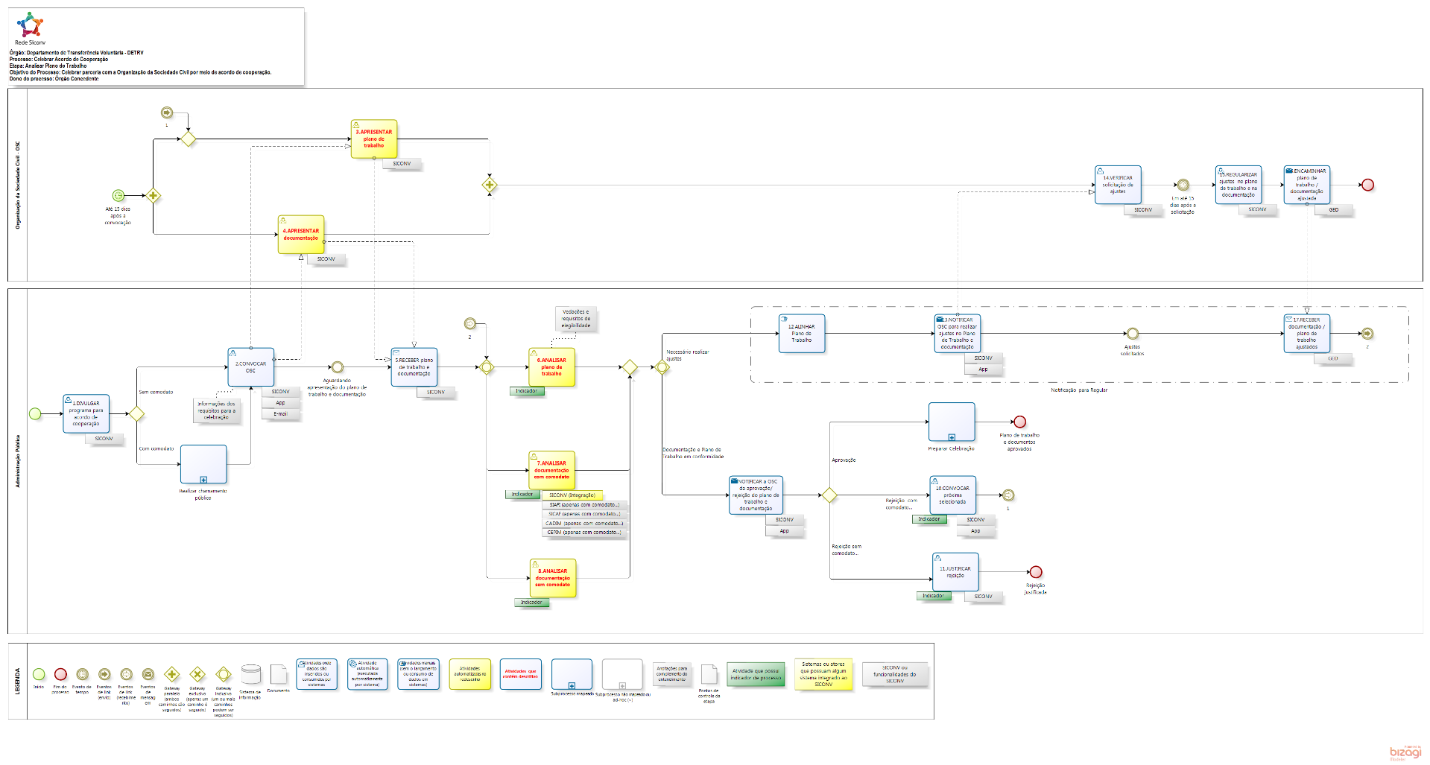1430x765 pixels.
Task: Select the exclusive gateway after 1.DIVULGAR
Action: point(136,413)
